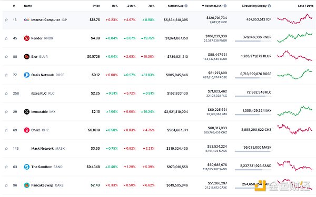Sort the table by the 7d % column

(151, 6)
